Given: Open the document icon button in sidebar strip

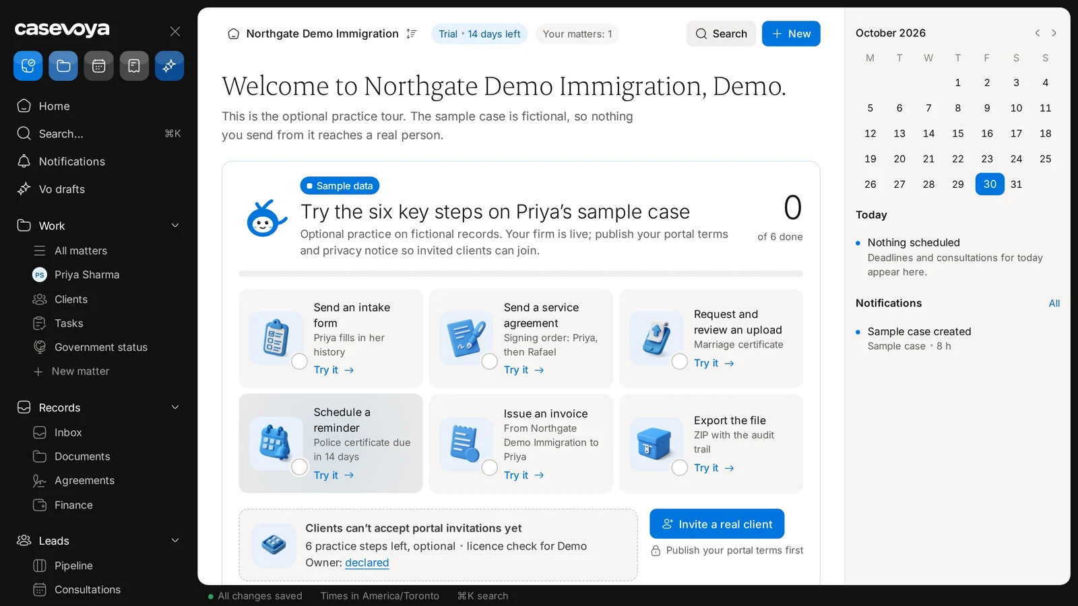Looking at the screenshot, I should click(x=134, y=66).
